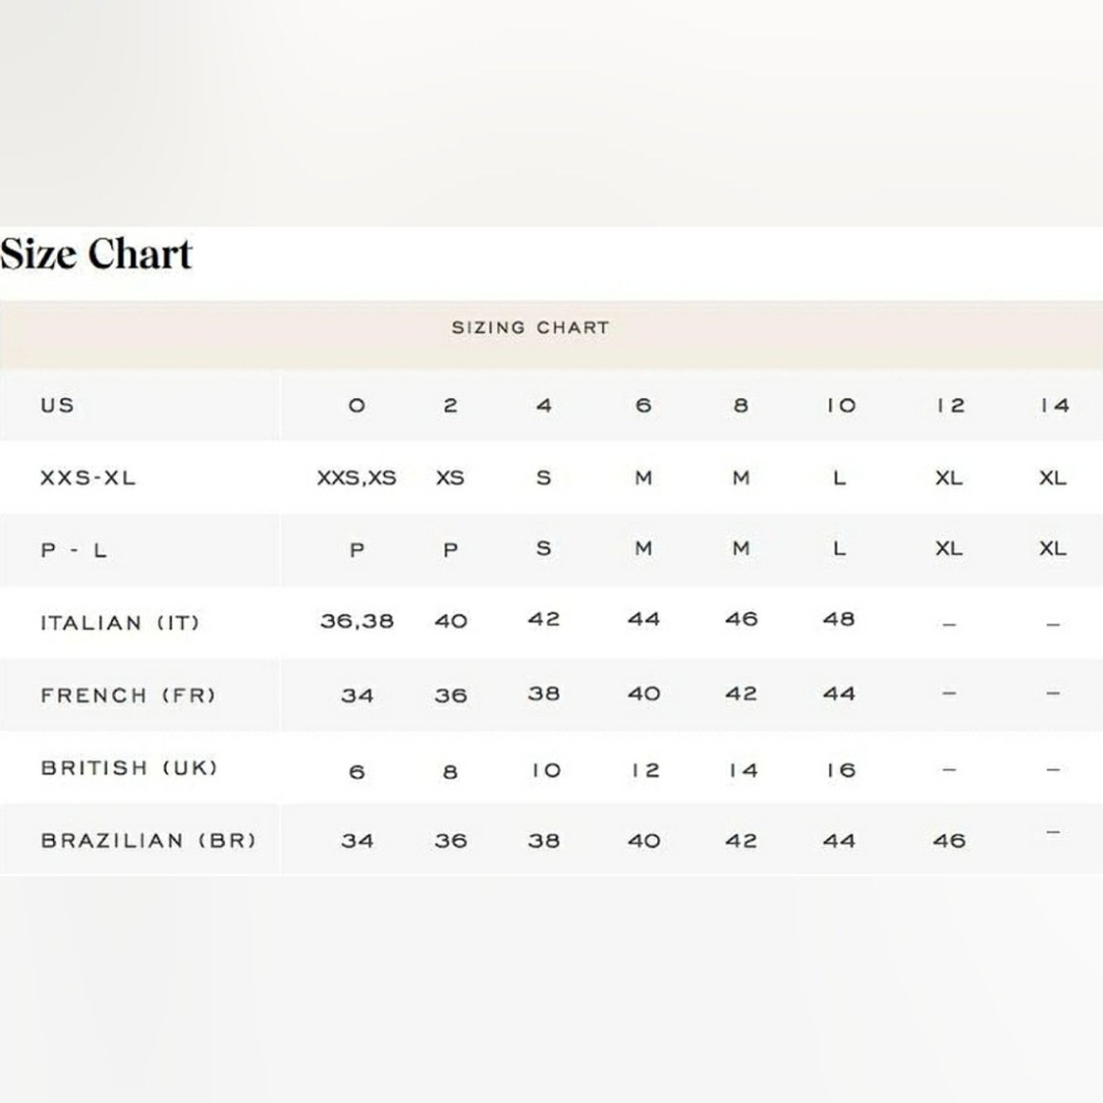Viewport: 1103px width, 1103px height.
Task: Click the Size Chart heading
Action: click(x=96, y=254)
